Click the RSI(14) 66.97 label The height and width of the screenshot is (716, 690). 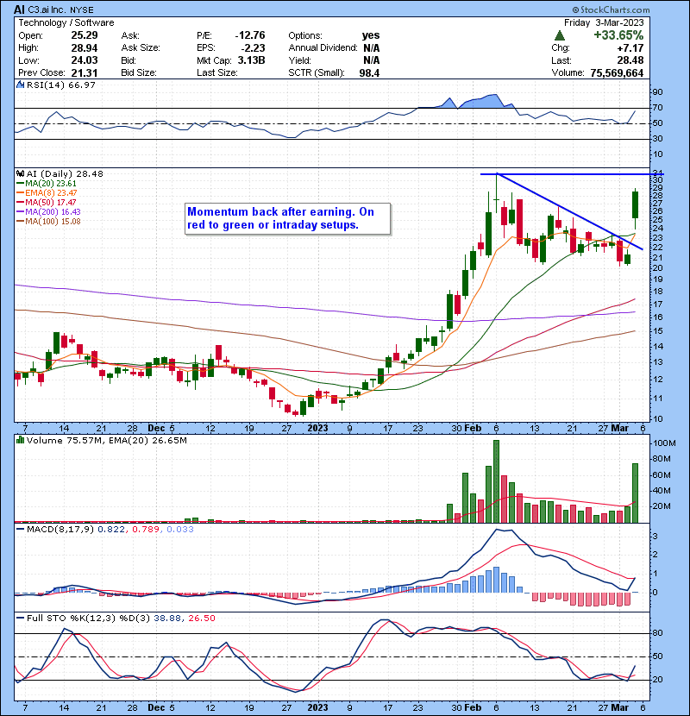60,85
